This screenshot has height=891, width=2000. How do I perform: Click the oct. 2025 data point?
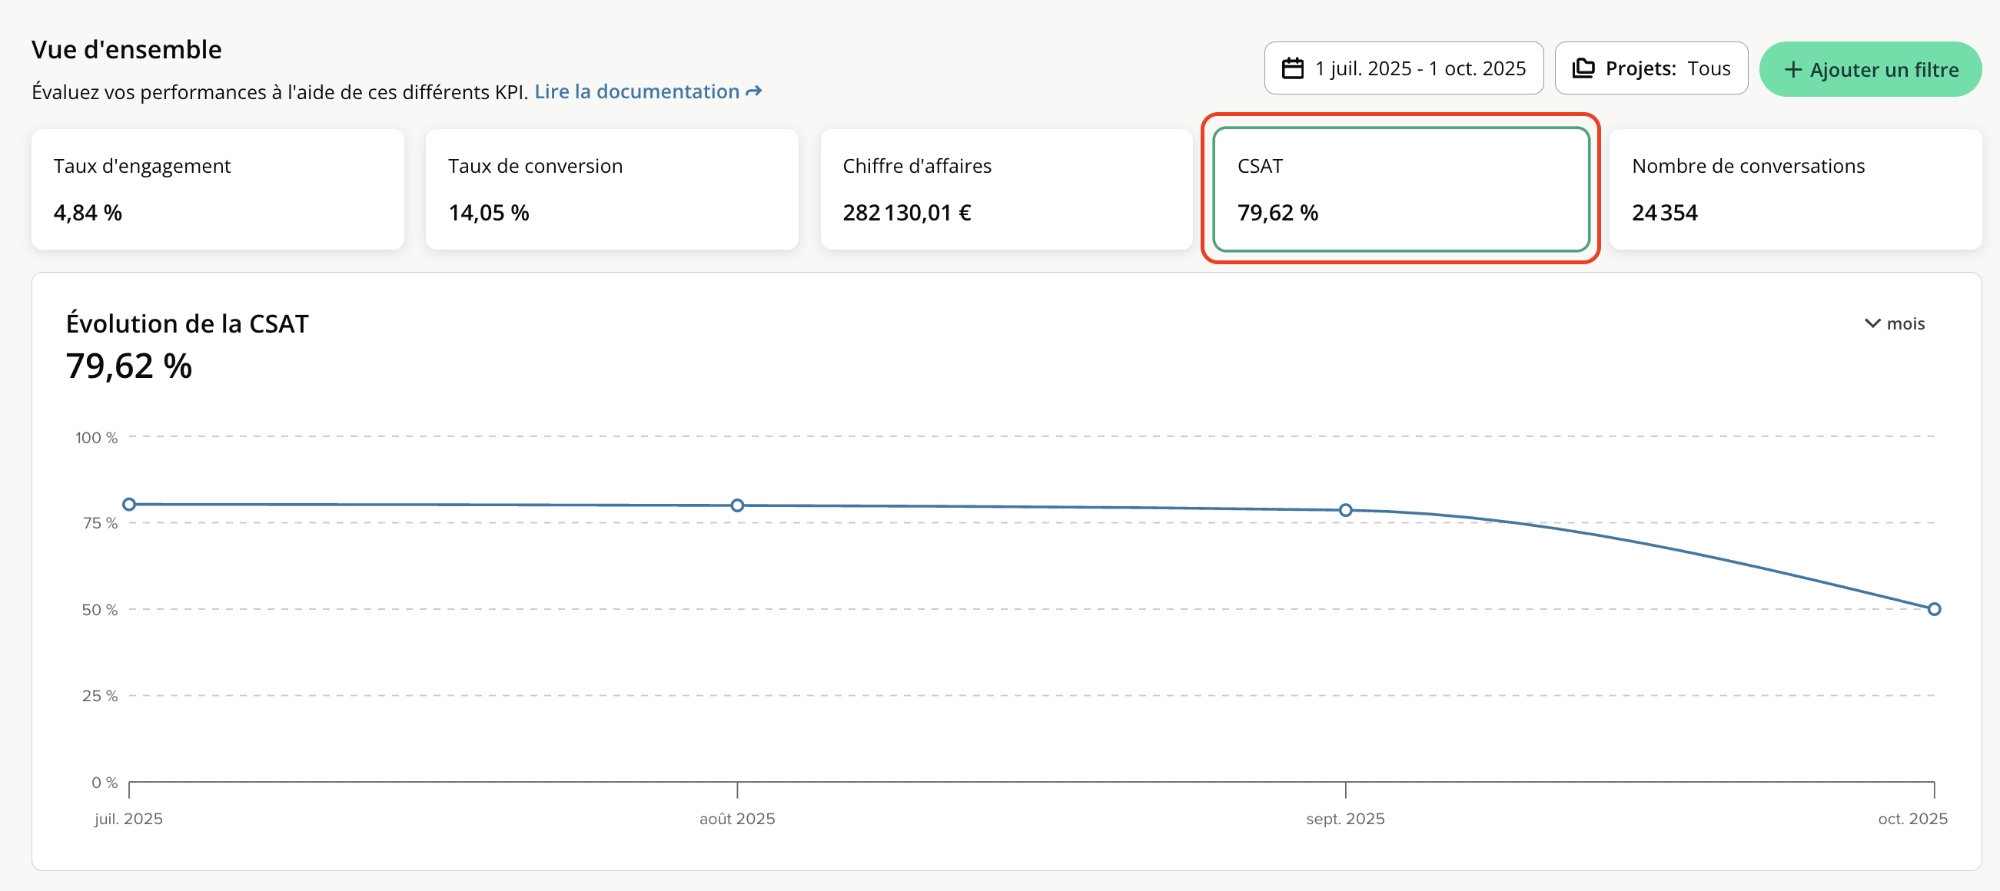pos(1934,609)
